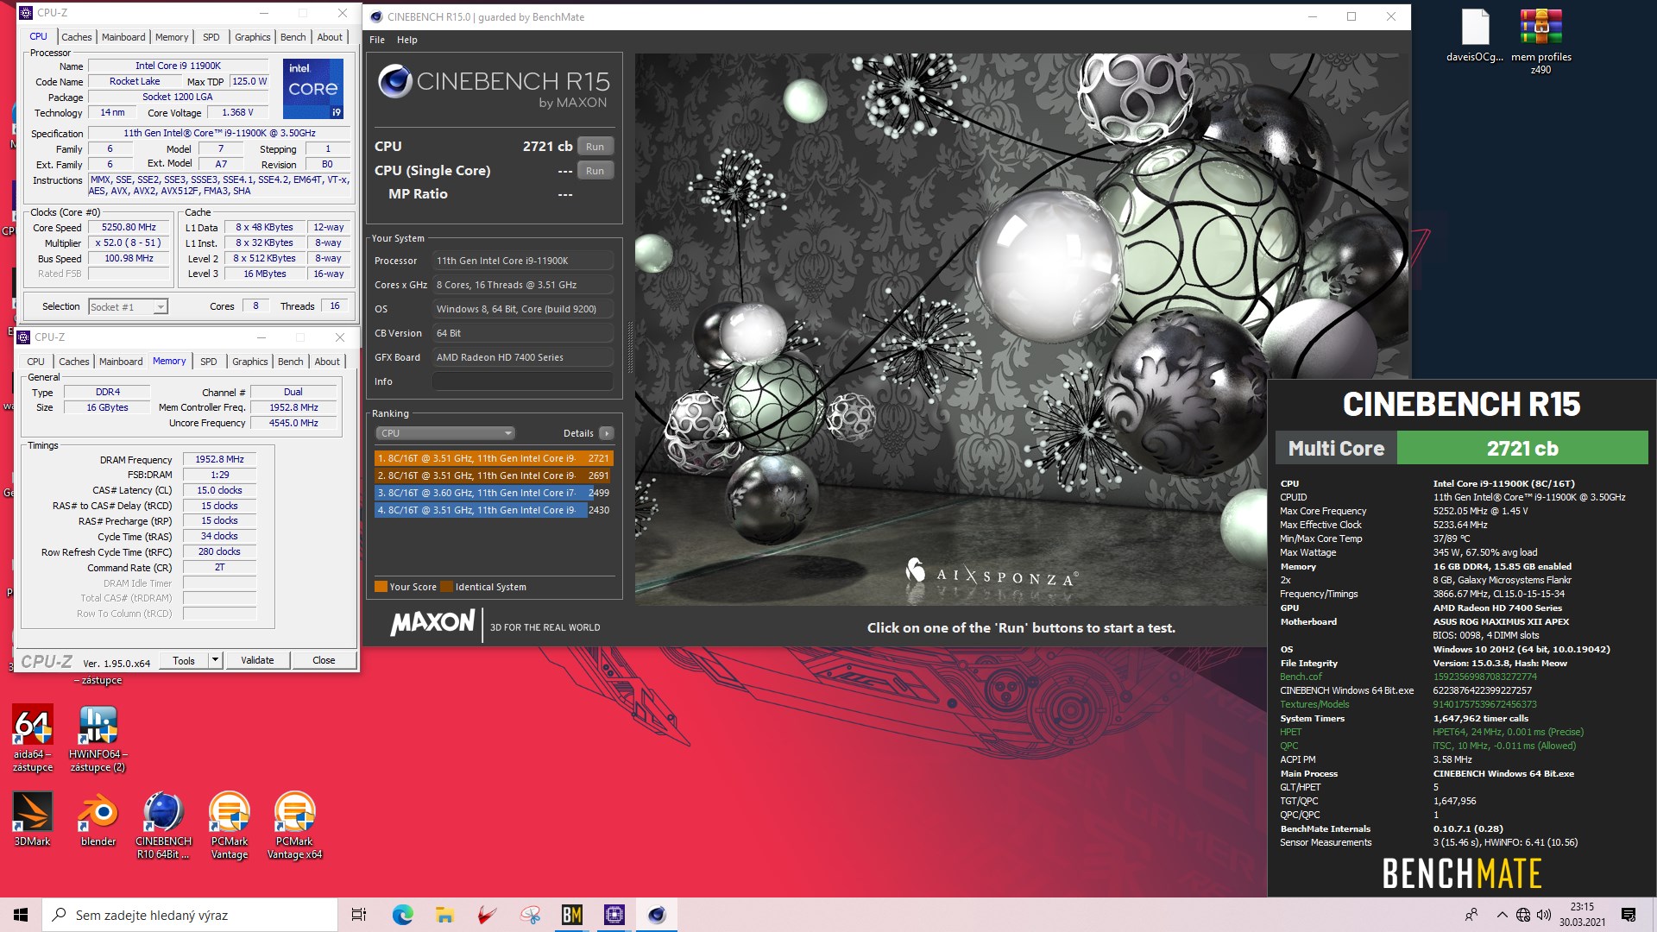
Task: Open CPU-Z Socket #1 selection dropdown
Action: coord(128,306)
